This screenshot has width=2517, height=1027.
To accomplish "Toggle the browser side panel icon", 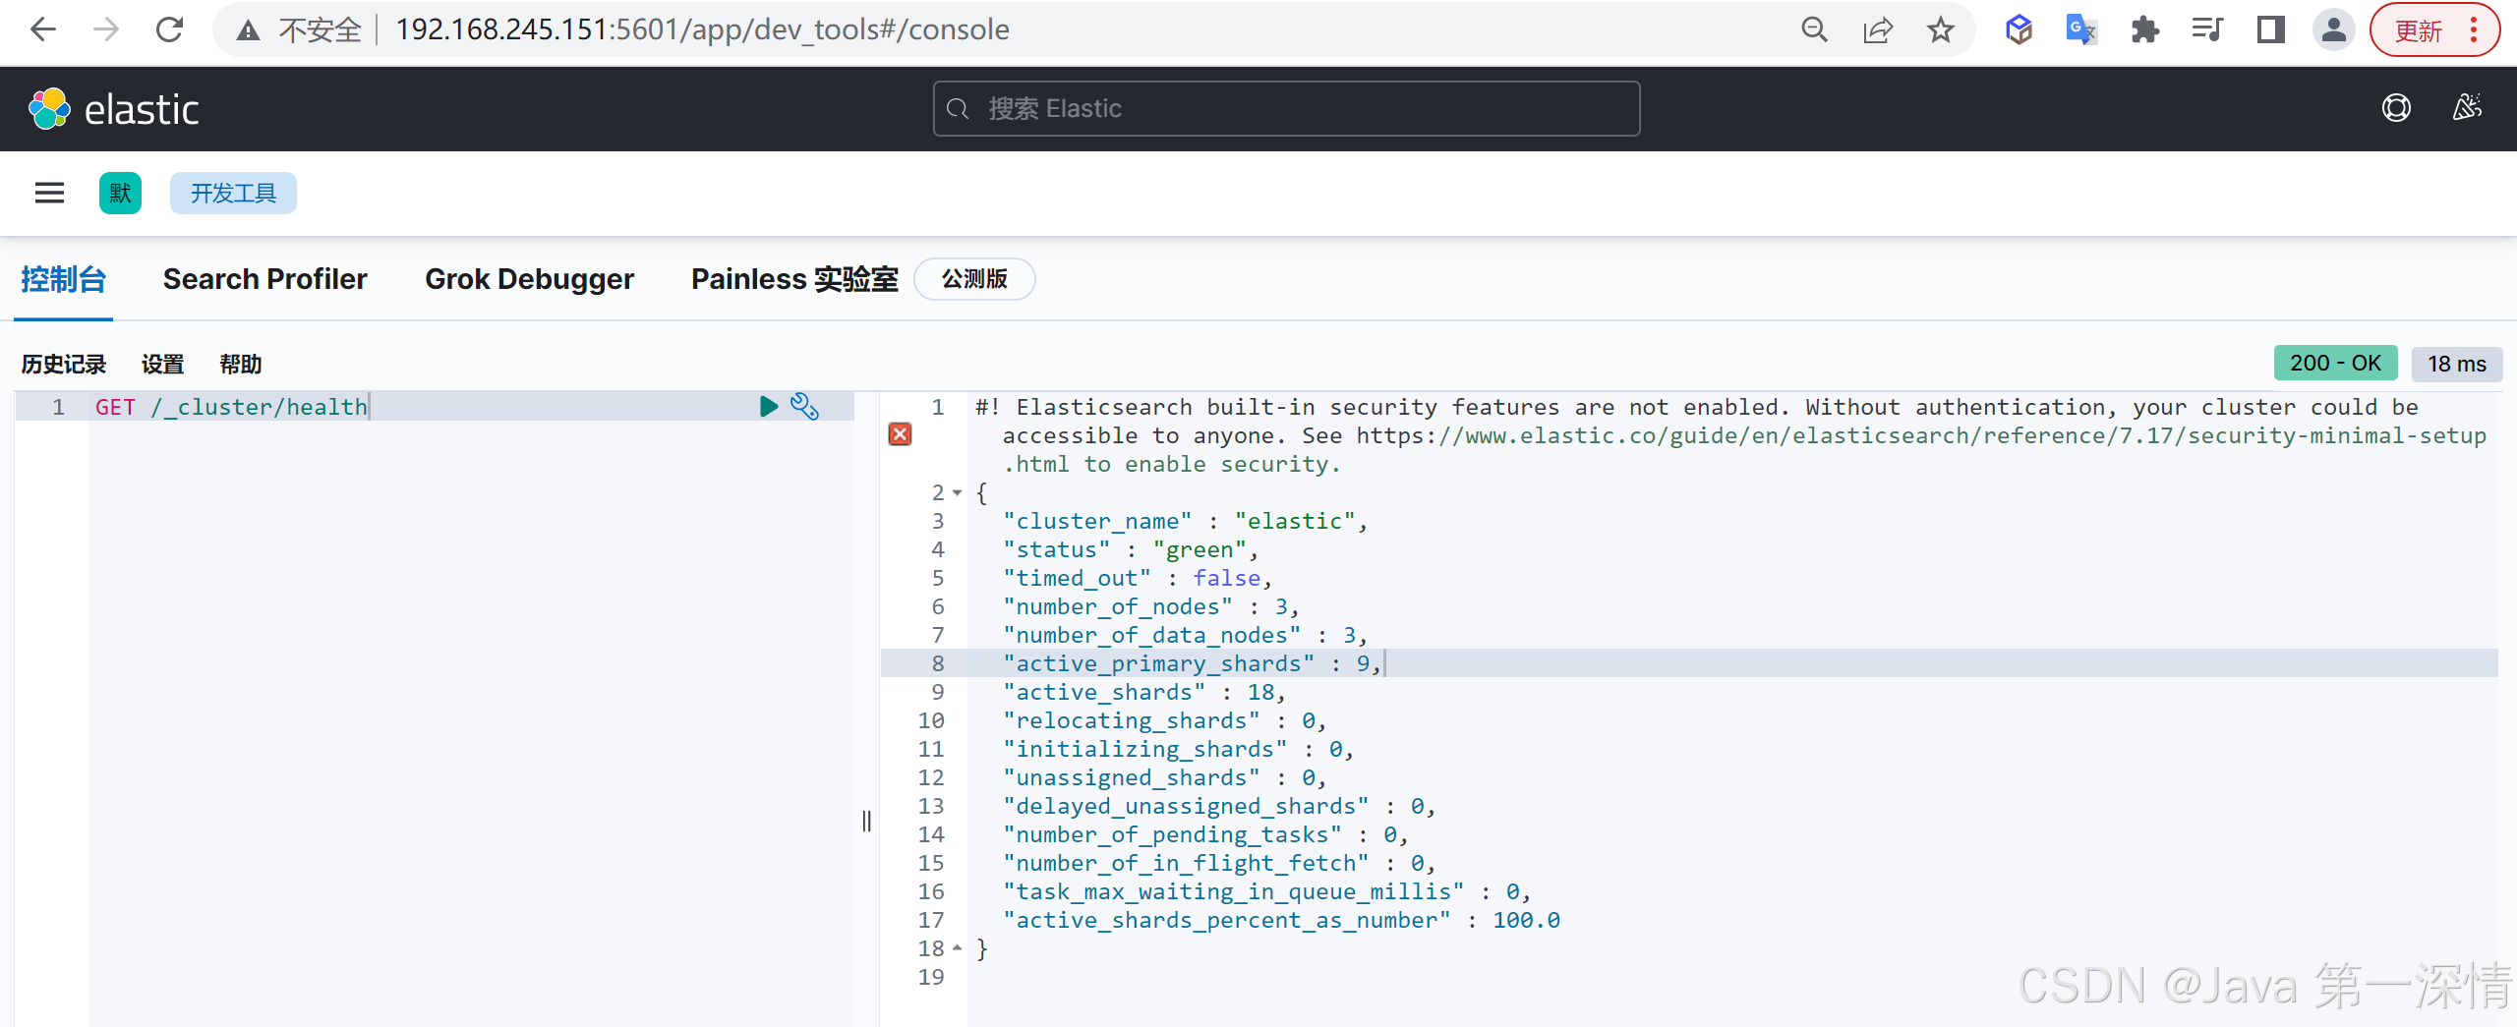I will (x=2270, y=29).
